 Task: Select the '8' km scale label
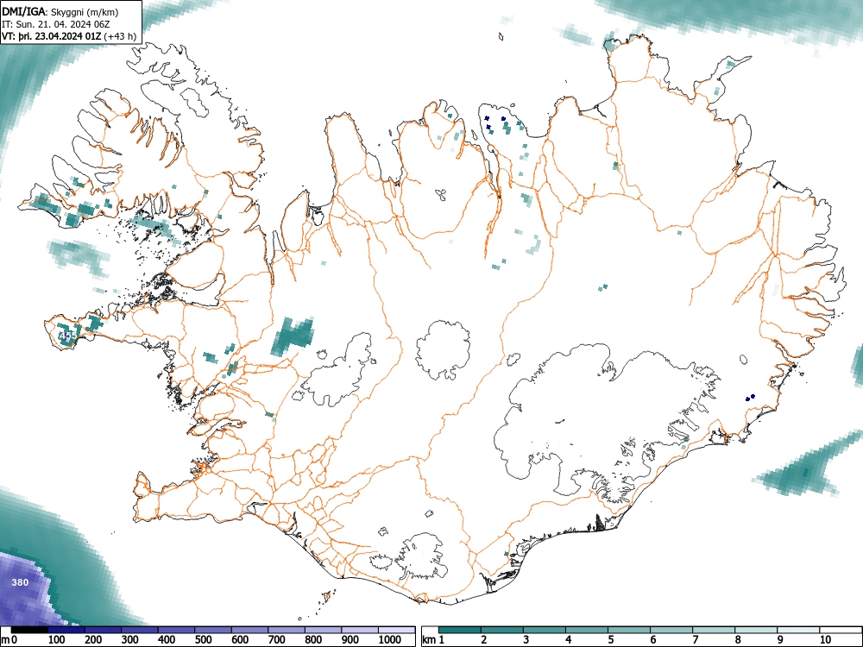(738, 640)
